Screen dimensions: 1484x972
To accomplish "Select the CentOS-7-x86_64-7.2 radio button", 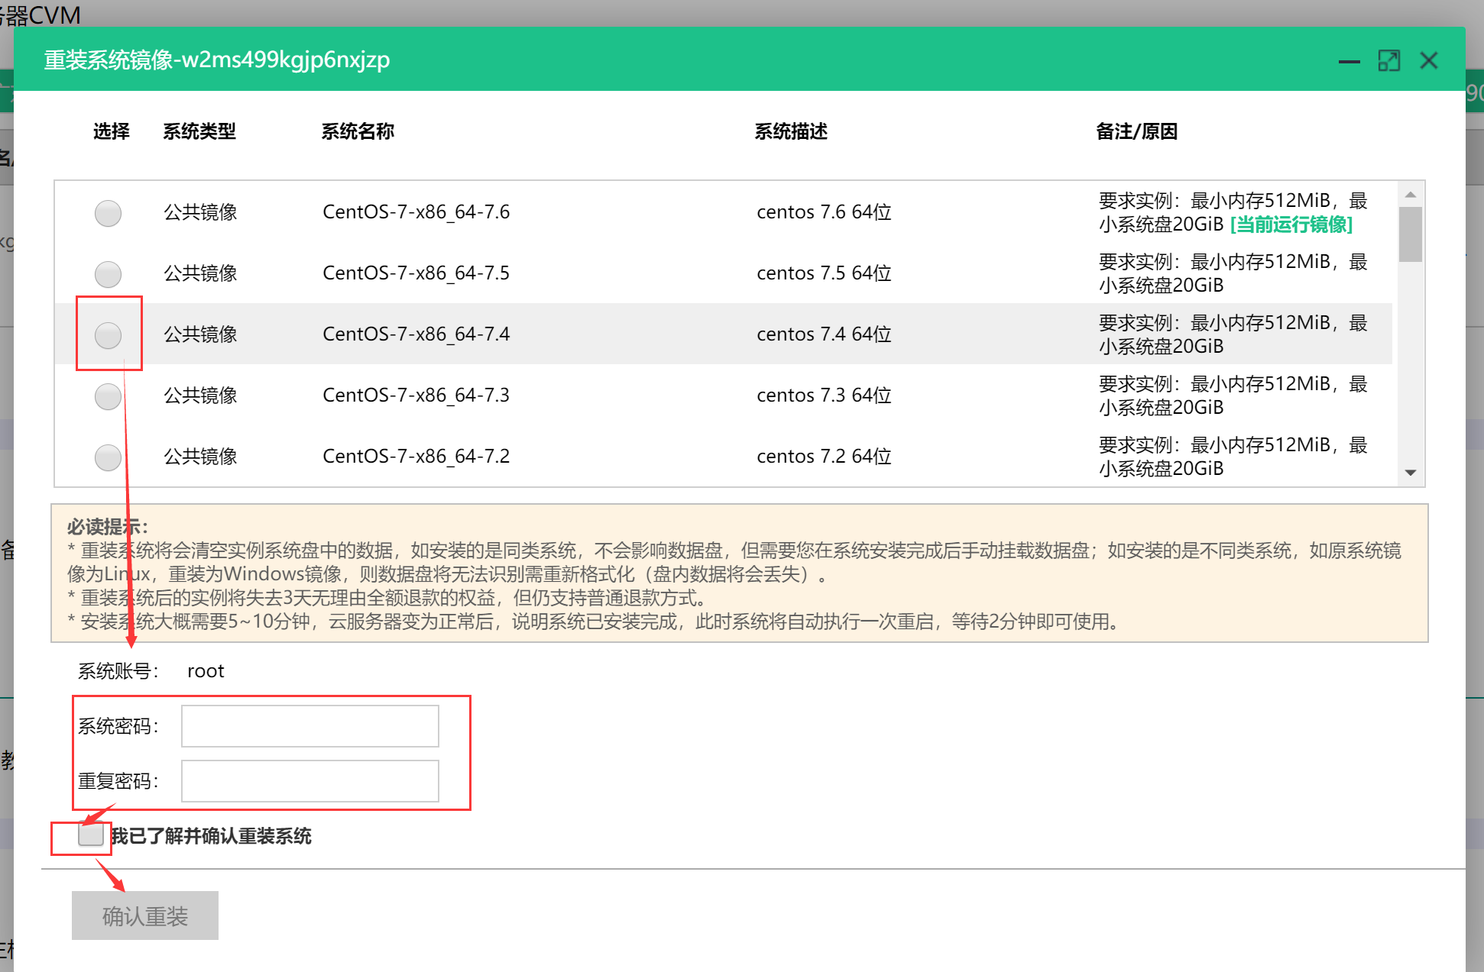I will point(108,457).
